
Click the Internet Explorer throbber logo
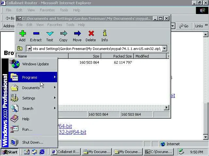pos(202,10)
